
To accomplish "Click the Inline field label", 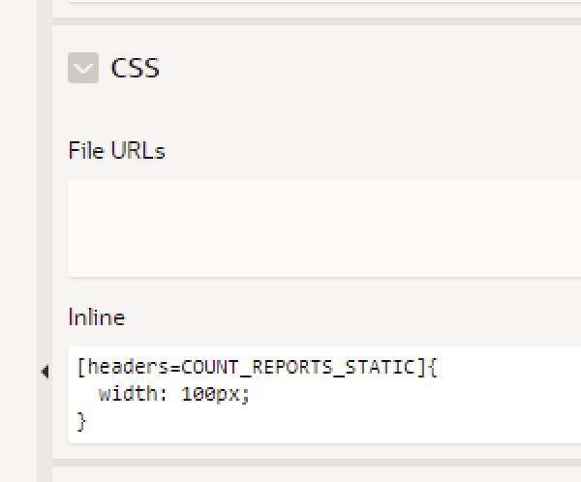I will (97, 317).
